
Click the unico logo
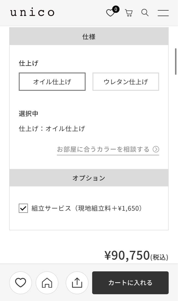pos(32,13)
